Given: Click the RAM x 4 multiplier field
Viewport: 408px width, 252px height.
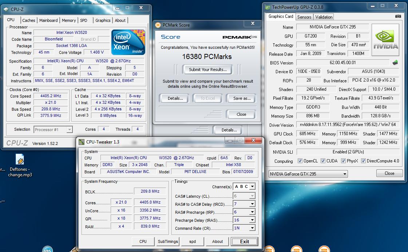Looking at the screenshot, I should 121,226.
